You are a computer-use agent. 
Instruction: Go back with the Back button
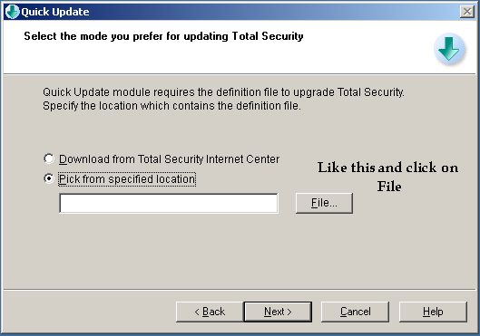coord(210,312)
